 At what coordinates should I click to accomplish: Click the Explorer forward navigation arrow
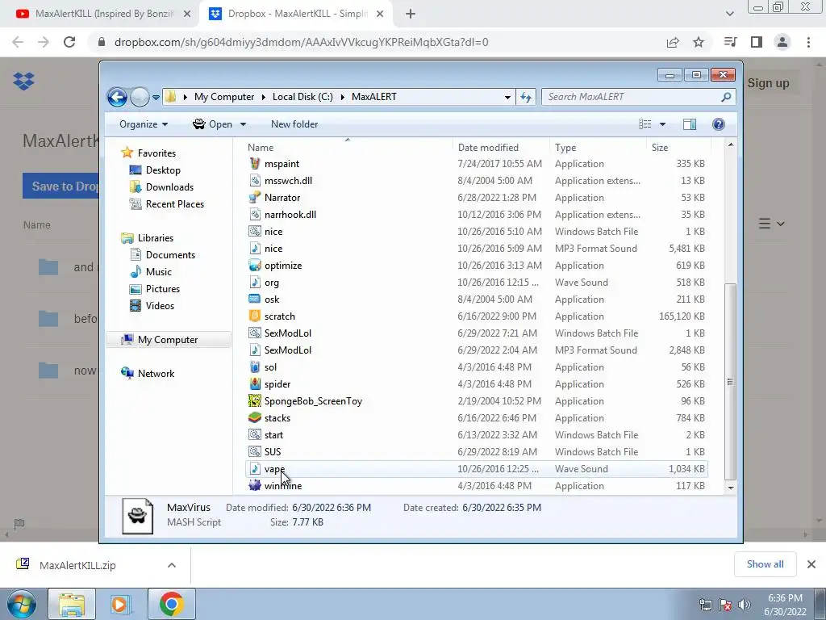140,97
